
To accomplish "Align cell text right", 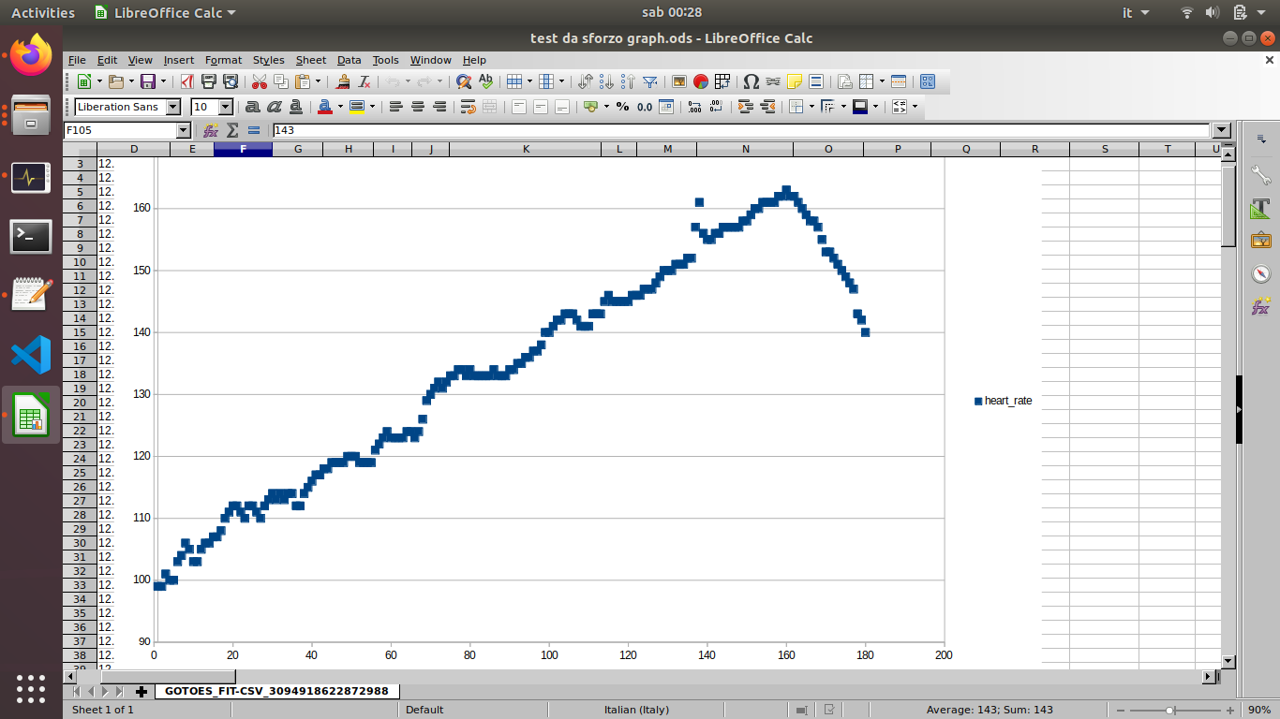I will tap(439, 107).
